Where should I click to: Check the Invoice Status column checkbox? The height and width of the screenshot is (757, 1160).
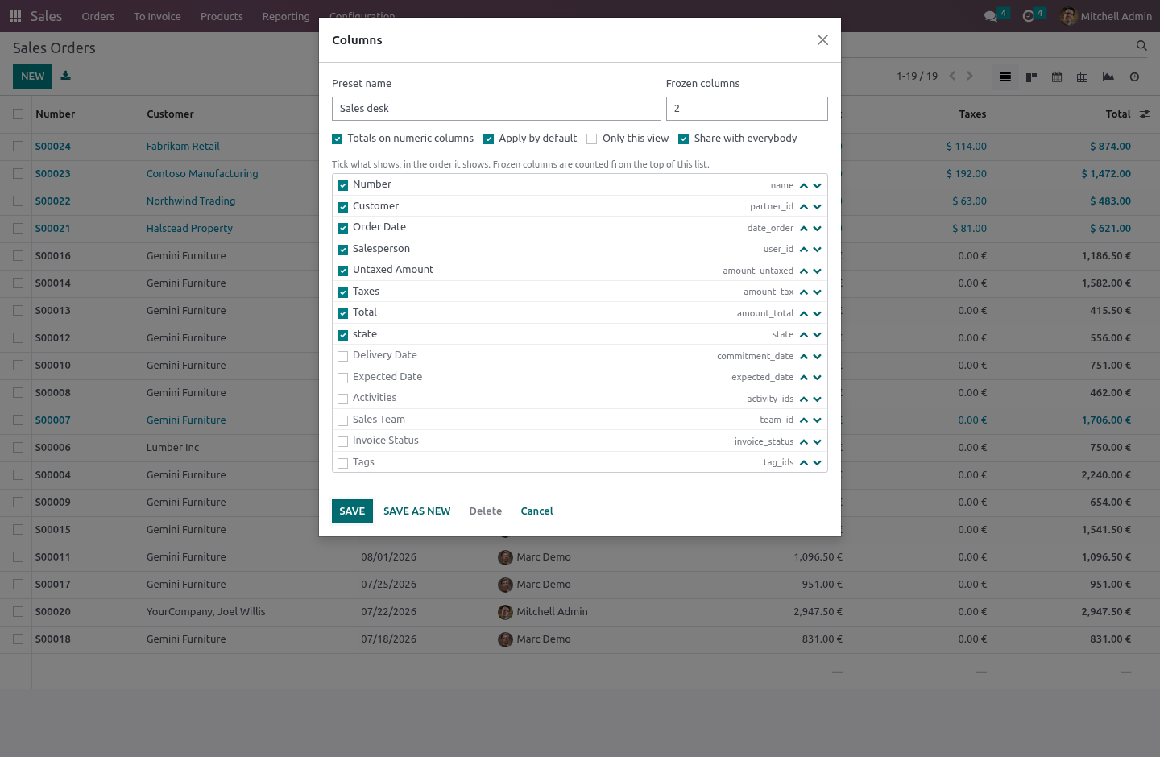pos(343,441)
